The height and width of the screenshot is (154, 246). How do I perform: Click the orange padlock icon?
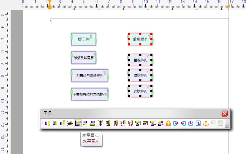coord(168,123)
